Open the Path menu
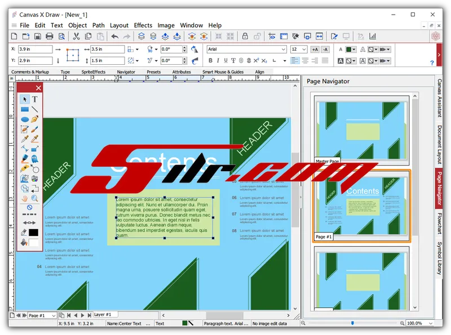This screenshot has width=451, height=335. (x=98, y=25)
